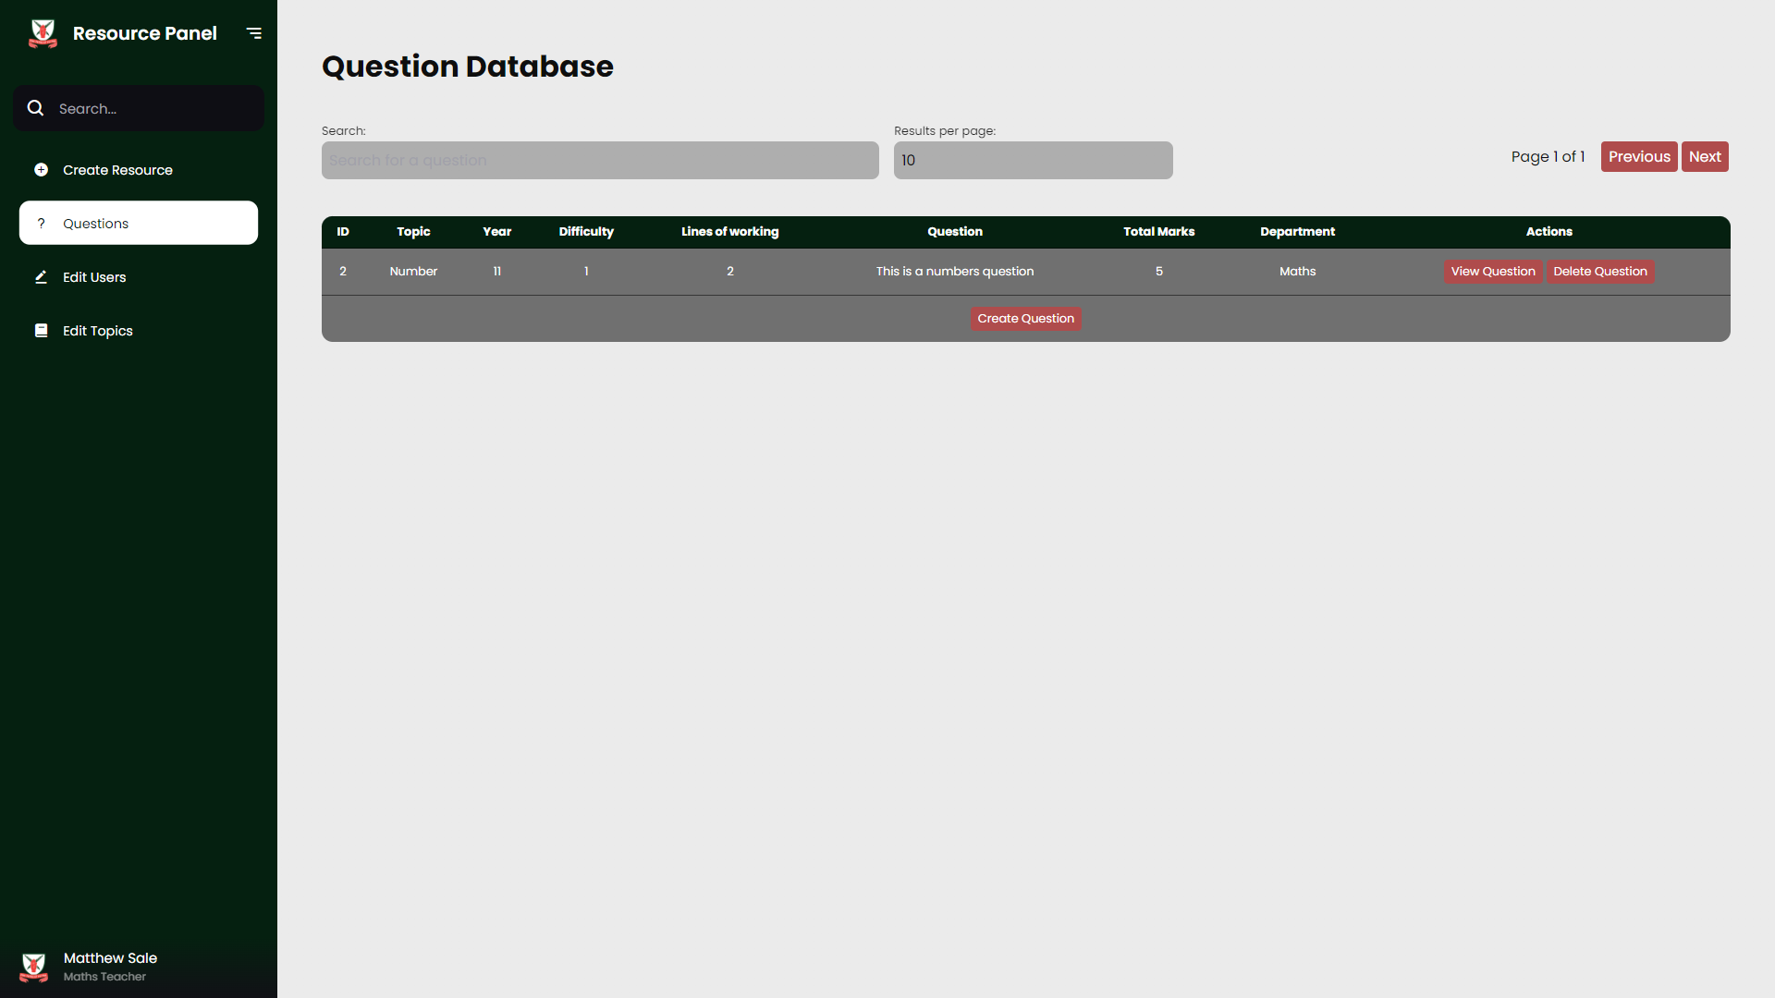
Task: Click the Create Resource plus icon
Action: coord(41,170)
